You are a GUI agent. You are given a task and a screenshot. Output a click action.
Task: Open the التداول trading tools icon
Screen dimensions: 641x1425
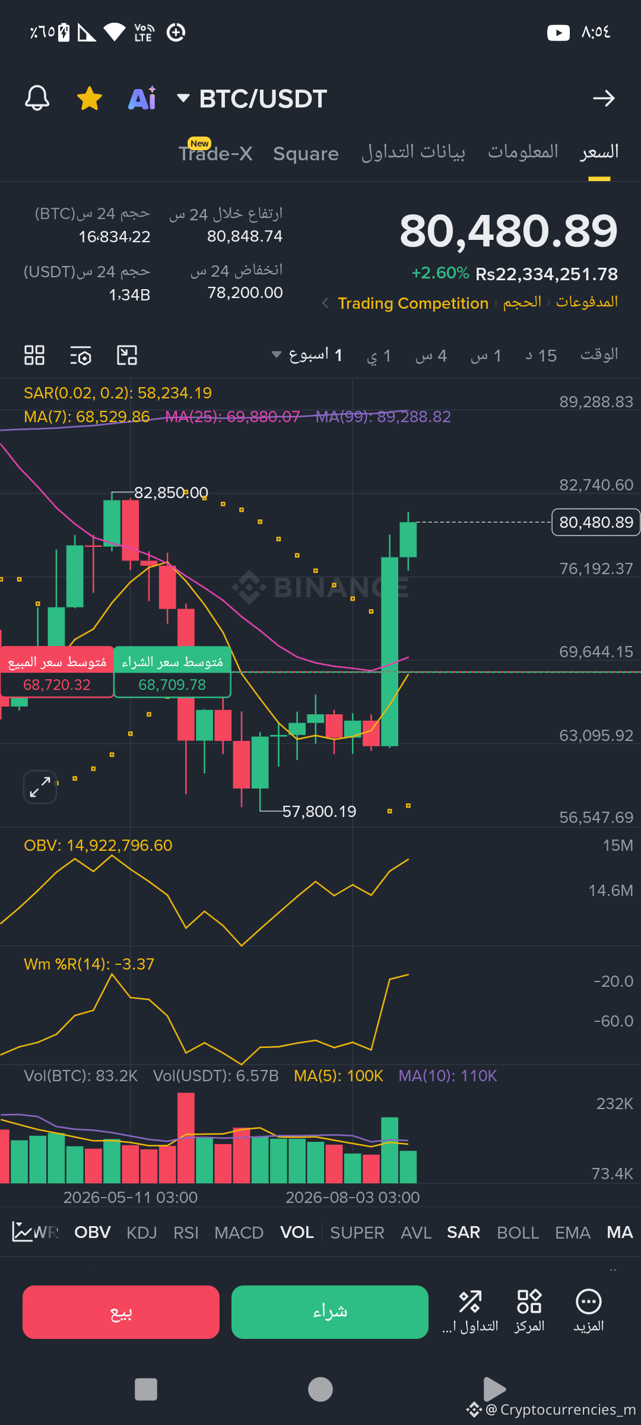[x=470, y=1312]
